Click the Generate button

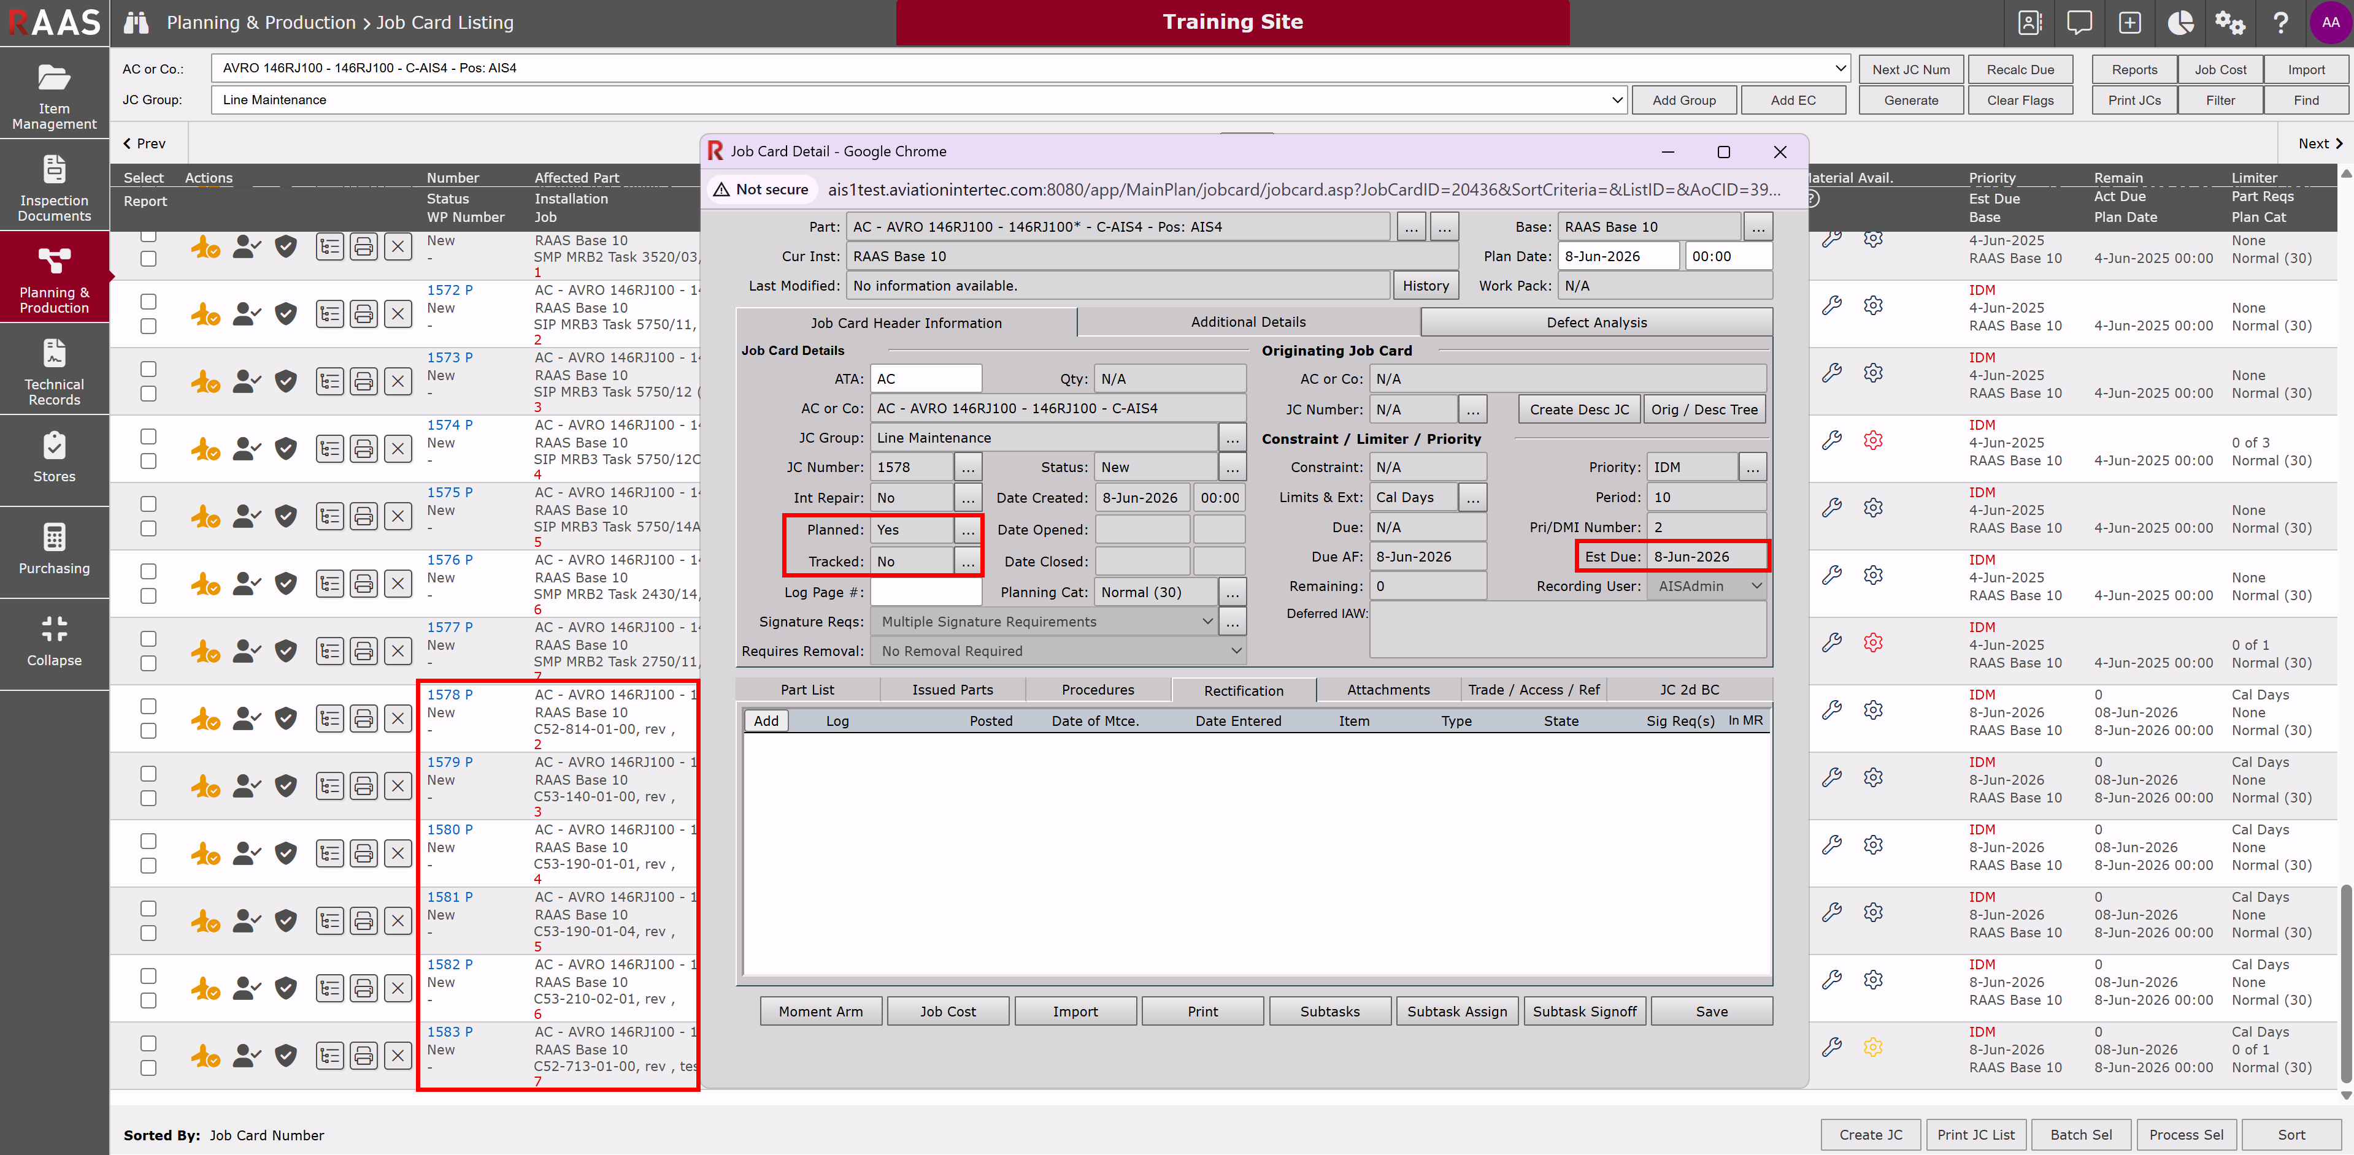[x=1911, y=101]
